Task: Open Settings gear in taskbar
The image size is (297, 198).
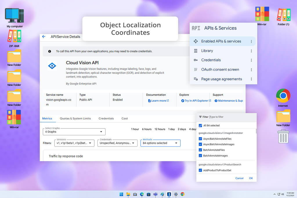Action: (176, 194)
